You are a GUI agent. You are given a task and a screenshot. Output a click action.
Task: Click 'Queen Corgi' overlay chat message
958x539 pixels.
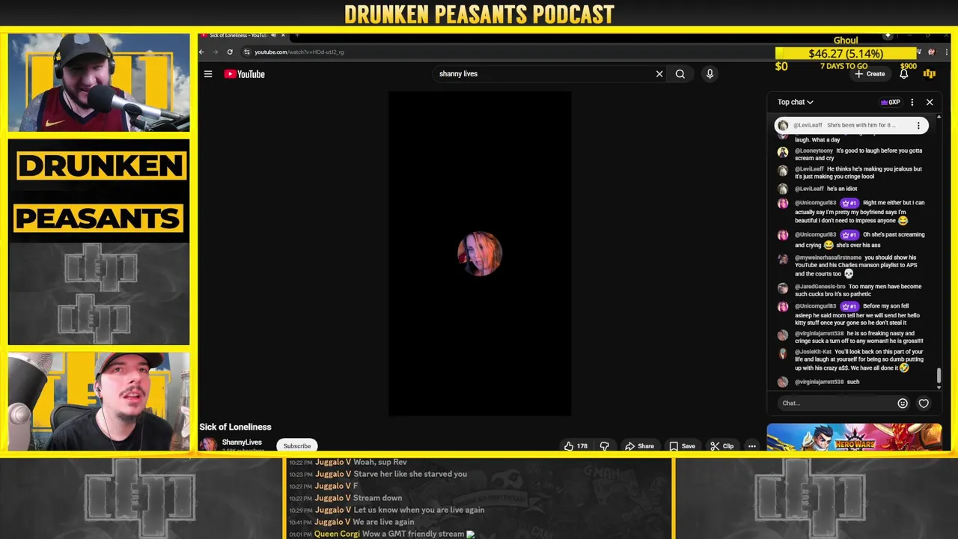(x=394, y=534)
